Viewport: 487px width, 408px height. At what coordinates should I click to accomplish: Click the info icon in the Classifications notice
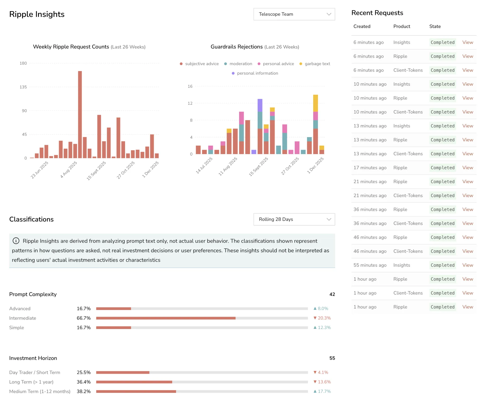point(16,241)
